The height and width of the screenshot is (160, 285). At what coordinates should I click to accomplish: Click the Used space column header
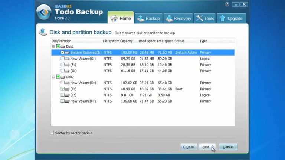click(147, 41)
